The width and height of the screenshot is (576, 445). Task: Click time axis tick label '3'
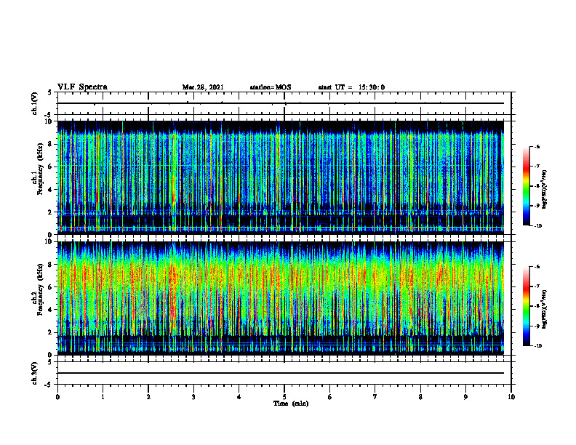[x=193, y=397]
